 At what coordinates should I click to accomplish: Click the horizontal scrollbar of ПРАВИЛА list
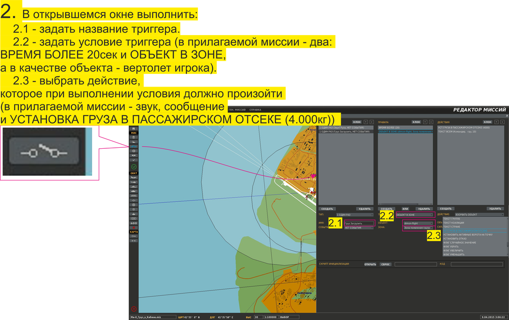pyautogui.click(x=405, y=204)
